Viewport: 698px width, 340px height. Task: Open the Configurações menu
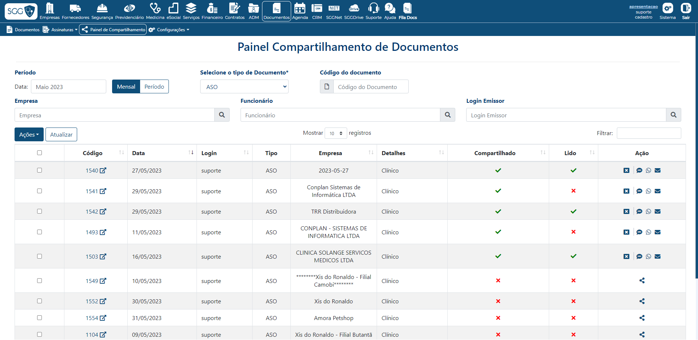tap(169, 30)
